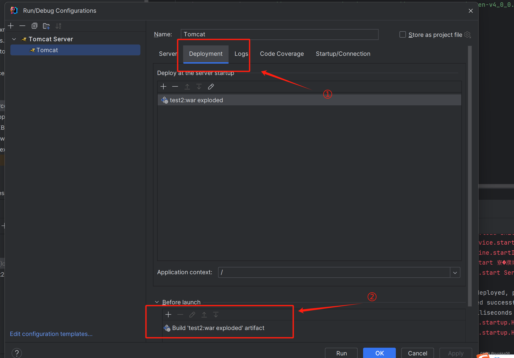Click the dialog's vertical scrollbar

pyautogui.click(x=470, y=176)
